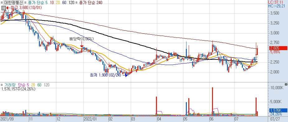Click the square marker before 종가 단순 5
The width and height of the screenshot is (288, 122).
tap(26, 2)
